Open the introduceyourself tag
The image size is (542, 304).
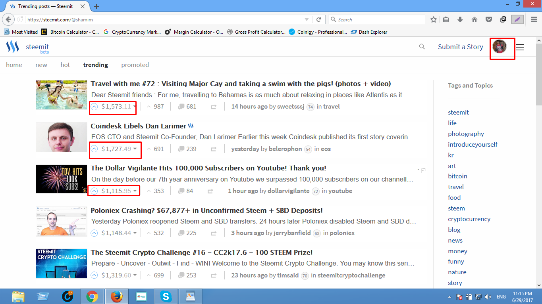point(473,144)
